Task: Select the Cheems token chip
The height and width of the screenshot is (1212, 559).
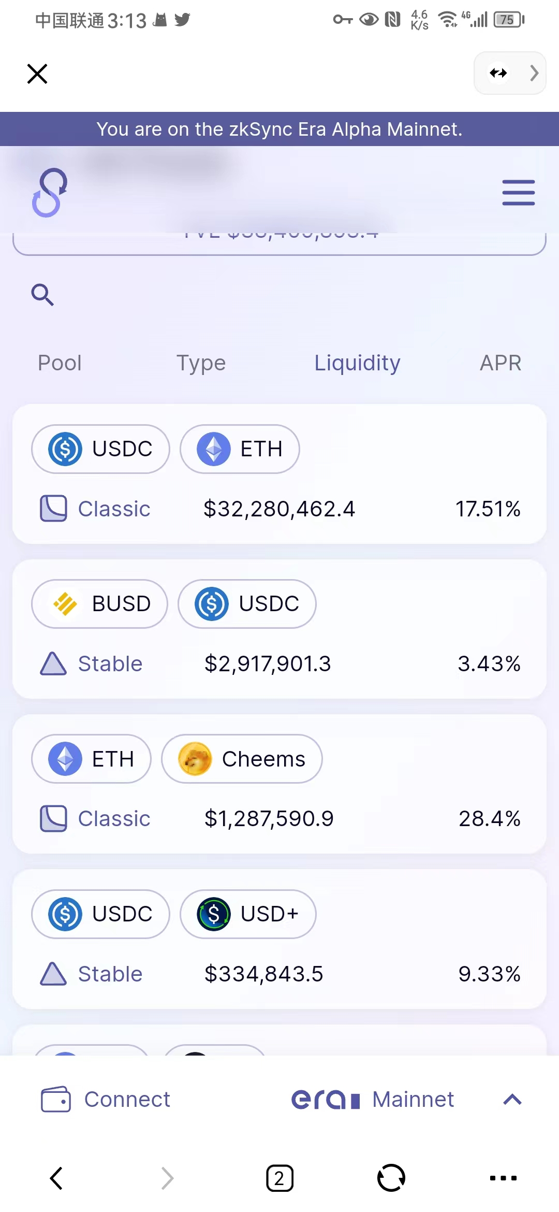Action: click(x=242, y=759)
